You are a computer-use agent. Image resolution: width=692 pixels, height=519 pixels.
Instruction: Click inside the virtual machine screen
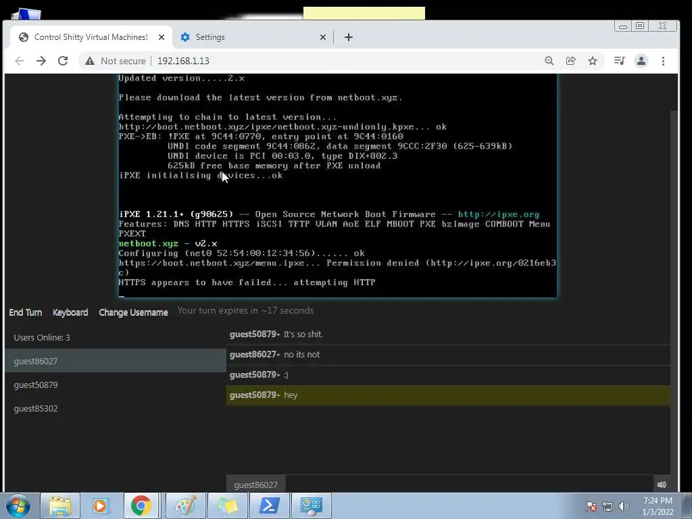pyautogui.click(x=338, y=185)
